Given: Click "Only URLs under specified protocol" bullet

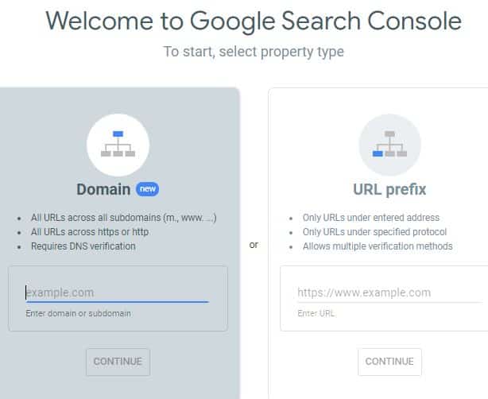Looking at the screenshot, I should 374,232.
